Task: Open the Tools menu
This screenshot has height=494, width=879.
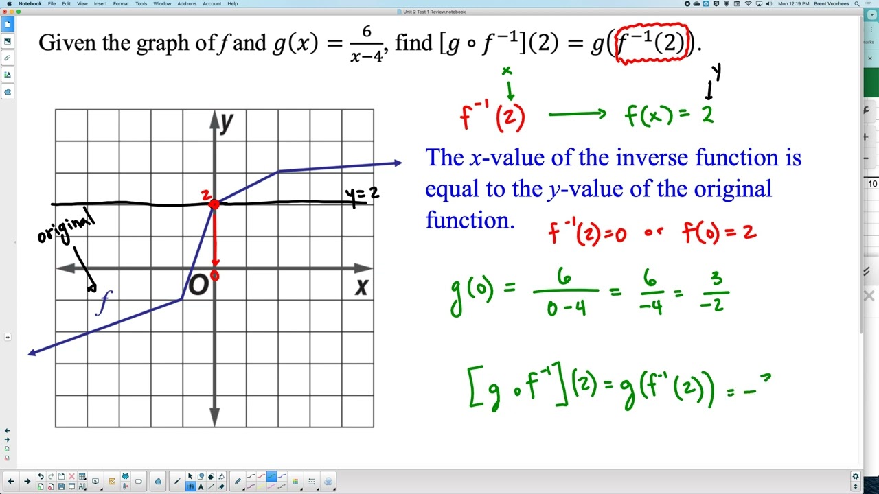Action: click(141, 3)
